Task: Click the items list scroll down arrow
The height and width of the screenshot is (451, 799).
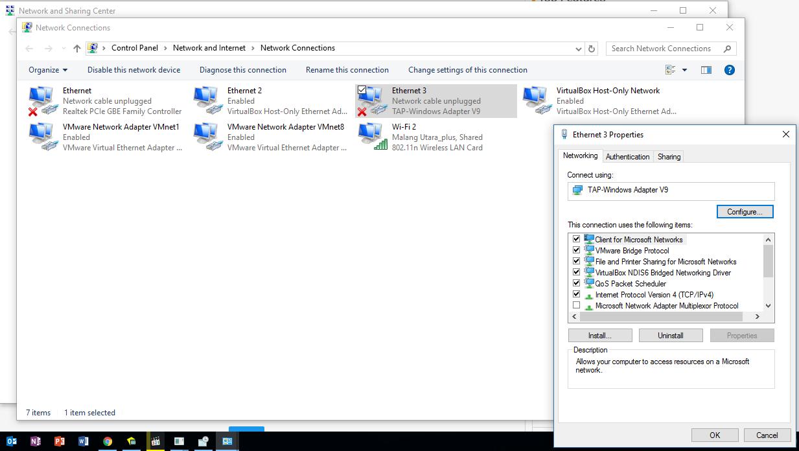Action: tap(769, 306)
